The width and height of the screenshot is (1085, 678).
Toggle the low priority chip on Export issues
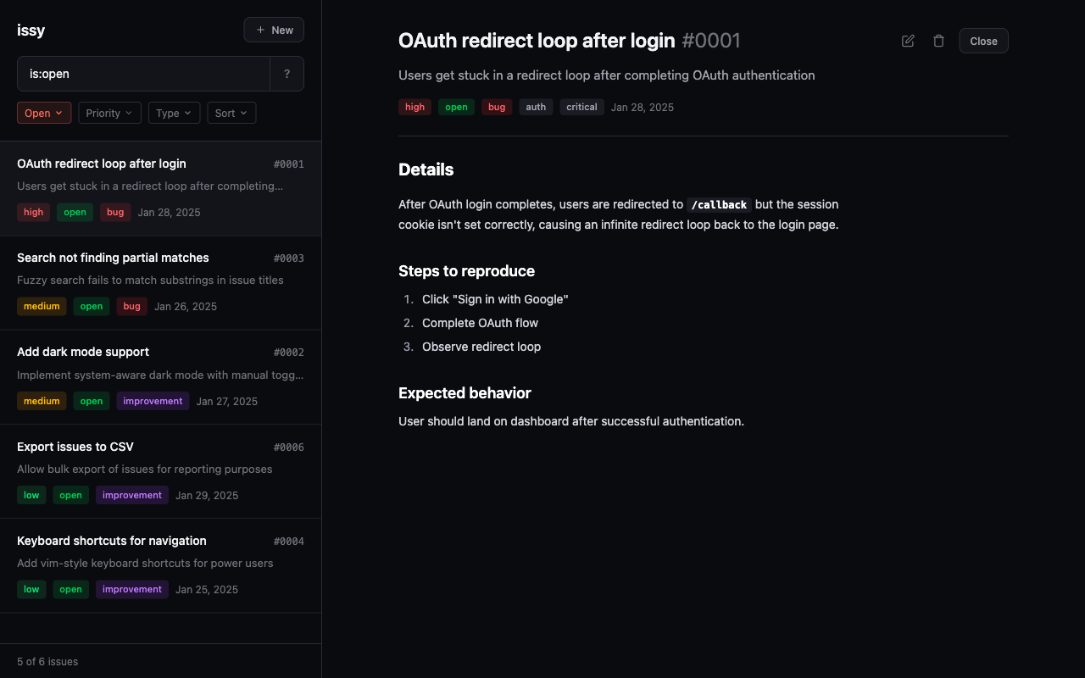(31, 494)
